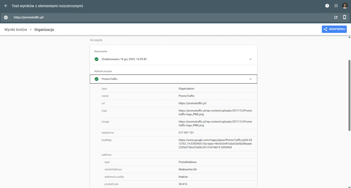Expand the Zindeksowano scan details chevron

click(250, 59)
